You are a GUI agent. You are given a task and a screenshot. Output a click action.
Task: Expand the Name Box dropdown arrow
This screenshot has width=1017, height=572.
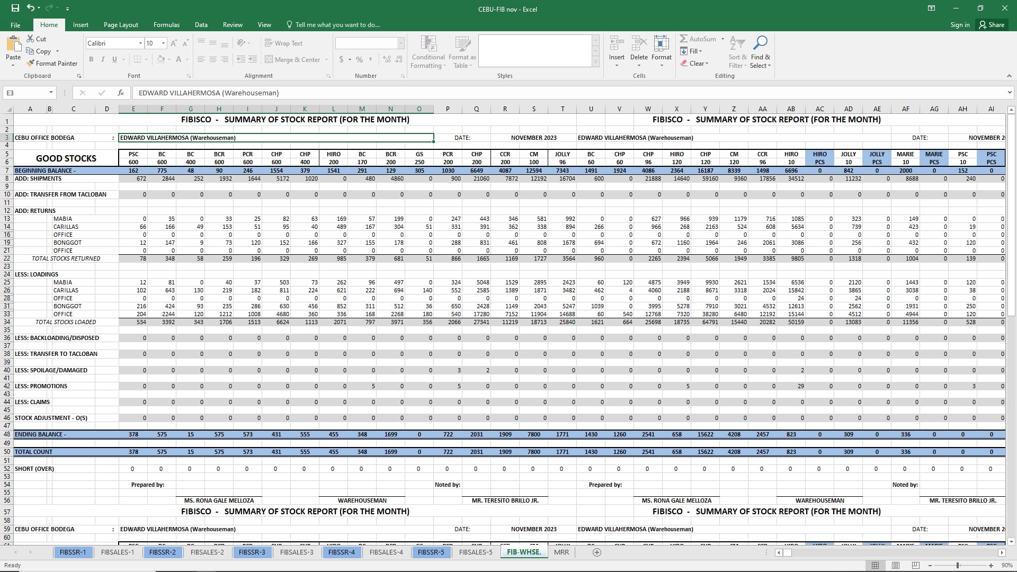point(51,93)
